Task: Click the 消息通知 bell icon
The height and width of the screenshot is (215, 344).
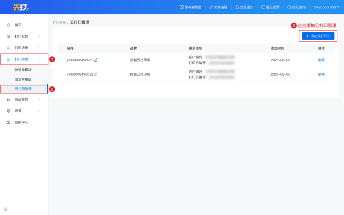Action: click(x=237, y=7)
